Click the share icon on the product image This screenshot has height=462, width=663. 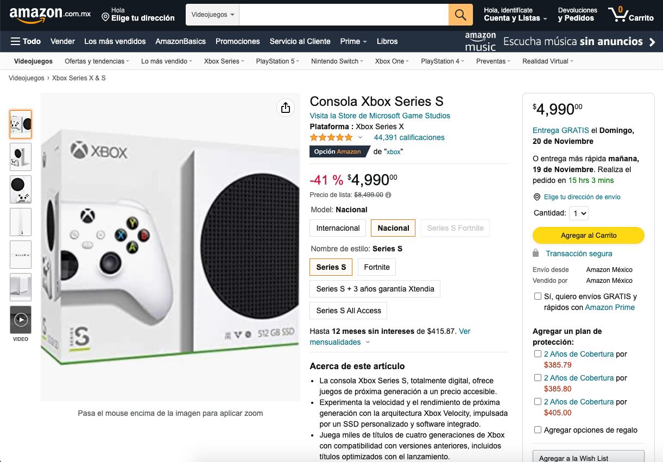[285, 107]
